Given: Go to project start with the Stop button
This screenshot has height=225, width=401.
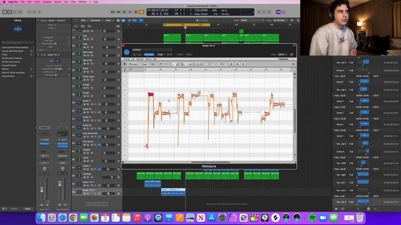Looking at the screenshot, I should (124, 12).
